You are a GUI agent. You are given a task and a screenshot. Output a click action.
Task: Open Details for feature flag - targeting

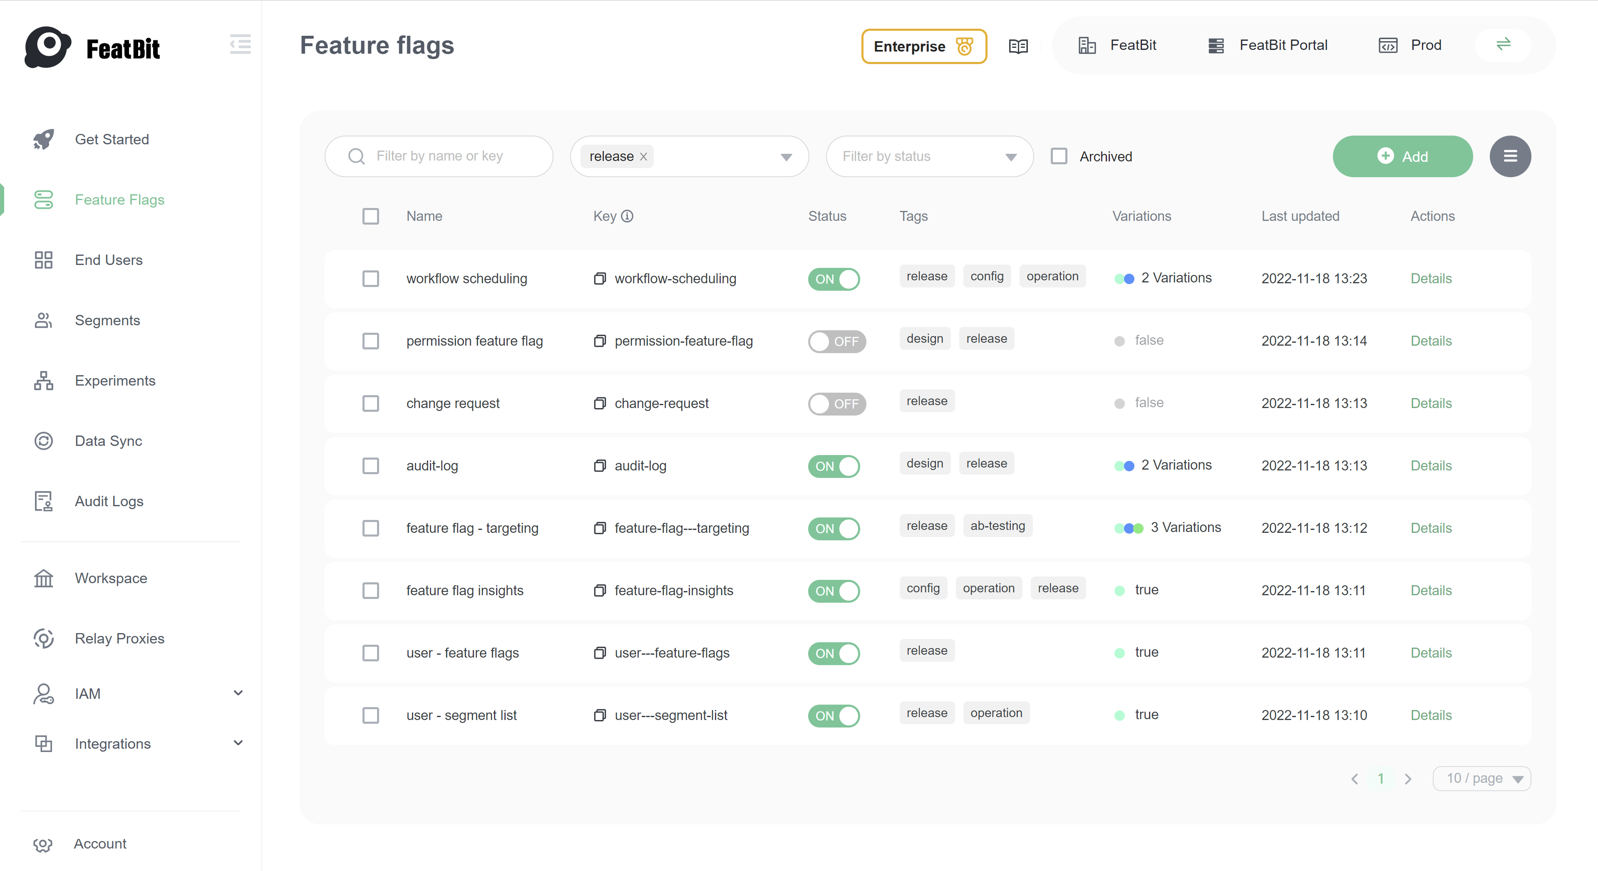(x=1431, y=528)
